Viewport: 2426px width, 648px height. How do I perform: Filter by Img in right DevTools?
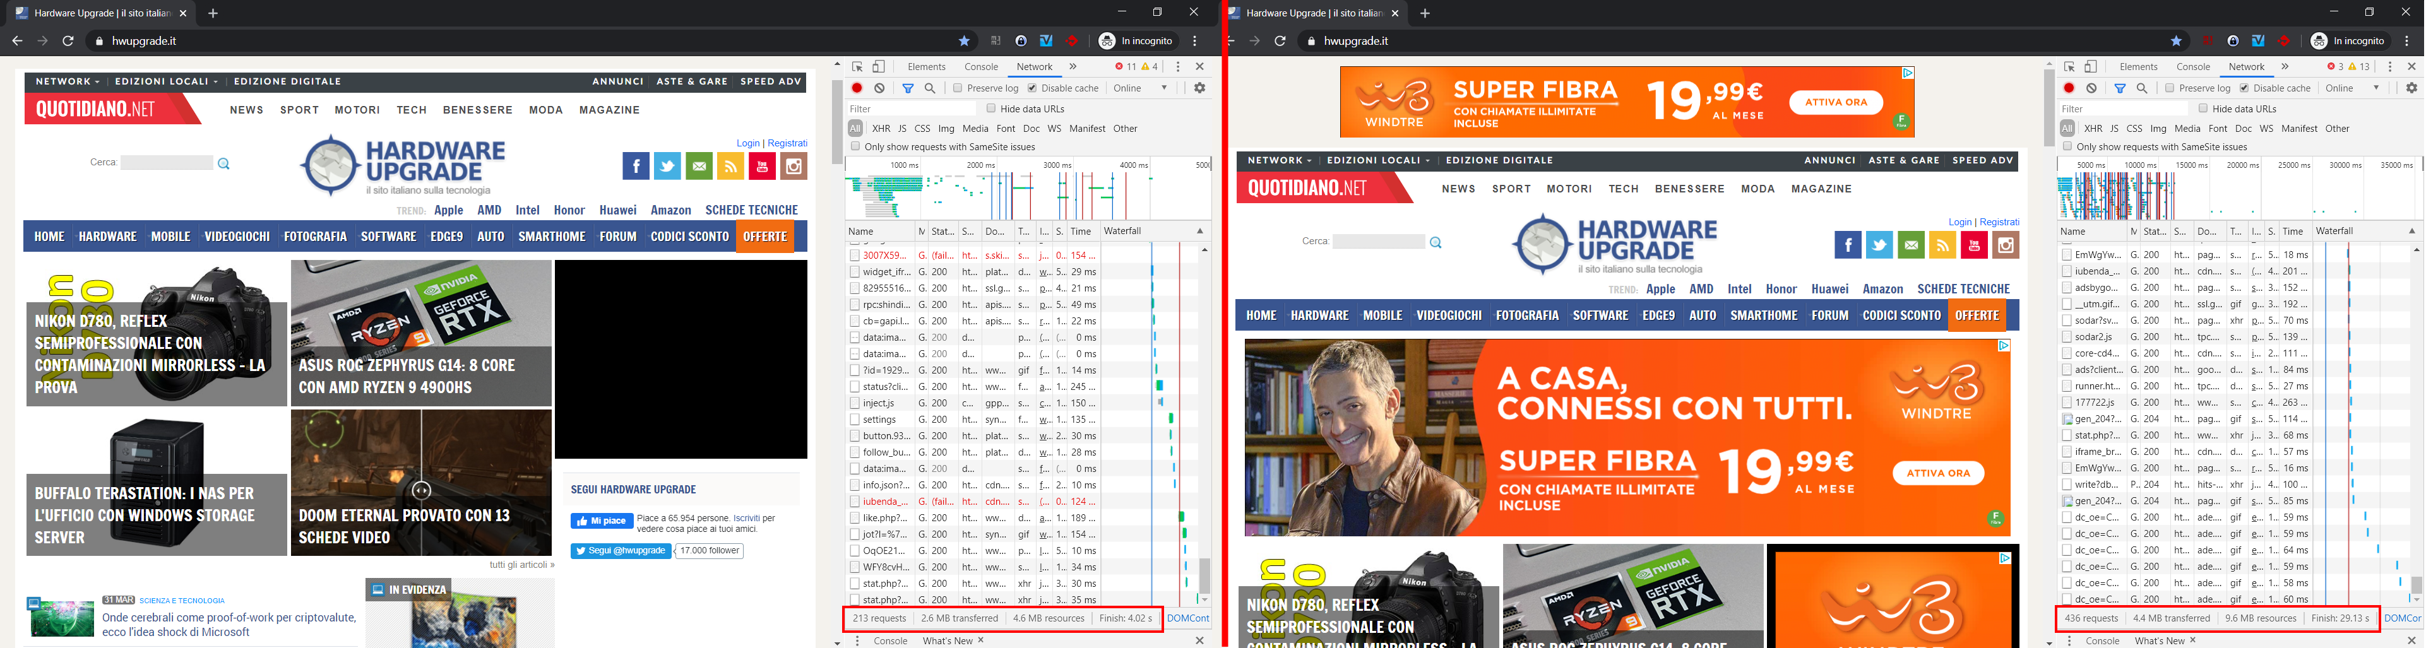click(2158, 128)
